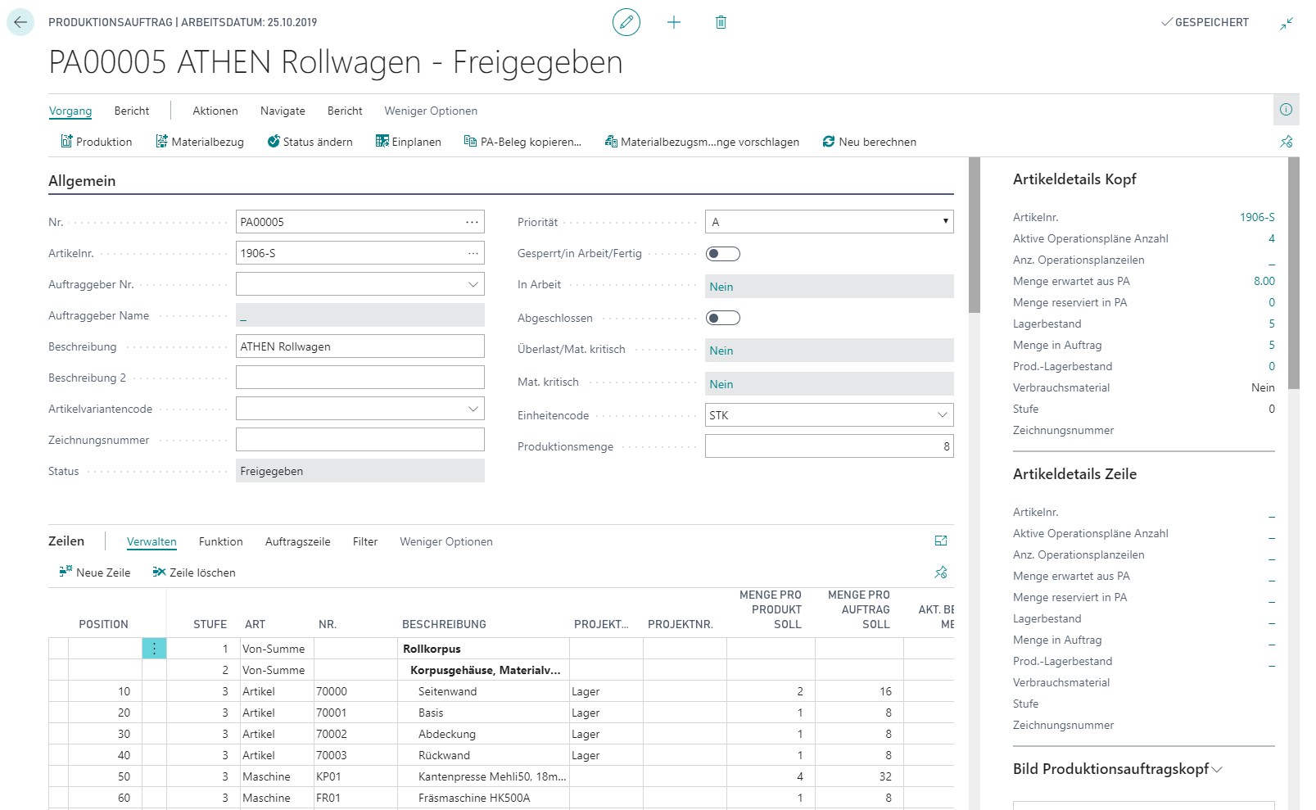
Task: Click Zeile löschen in lines toolbar
Action: pos(194,572)
